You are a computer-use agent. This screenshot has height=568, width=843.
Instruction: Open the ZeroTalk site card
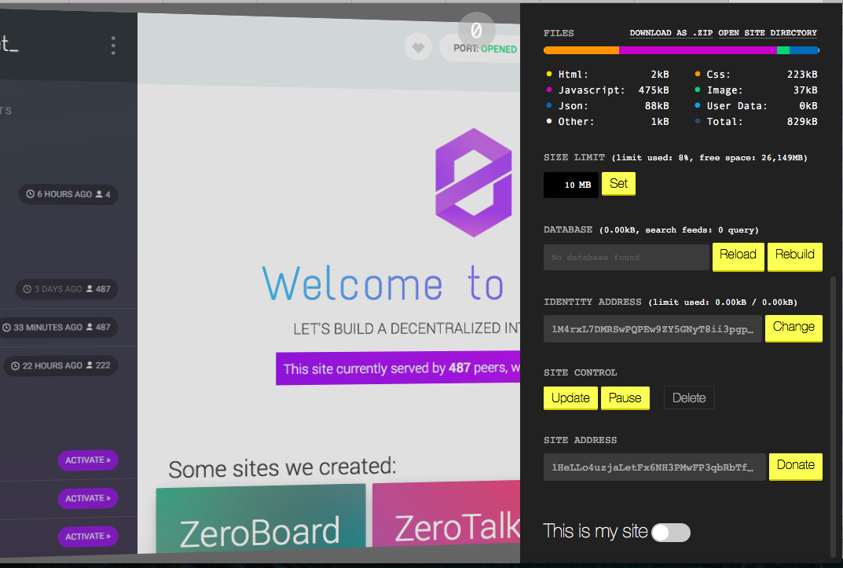click(446, 515)
